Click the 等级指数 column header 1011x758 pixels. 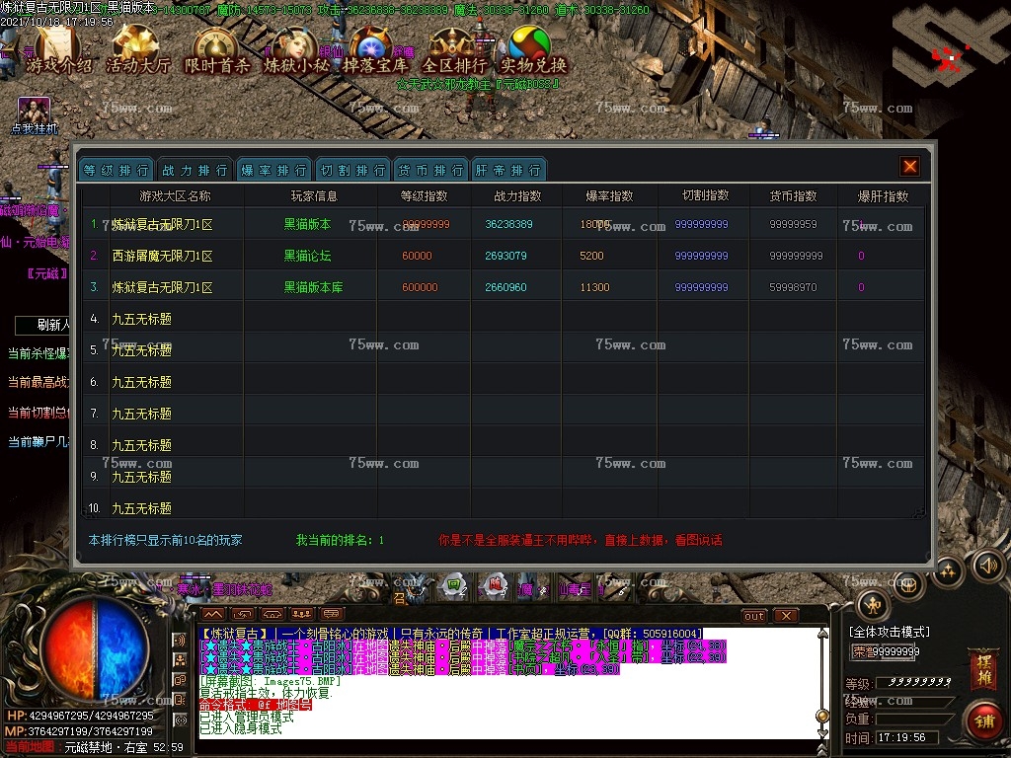424,196
